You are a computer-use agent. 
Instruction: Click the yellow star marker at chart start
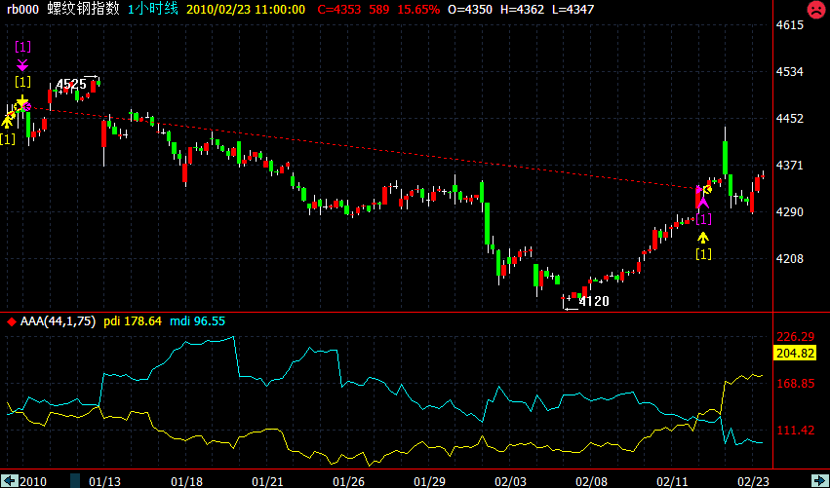click(x=21, y=101)
